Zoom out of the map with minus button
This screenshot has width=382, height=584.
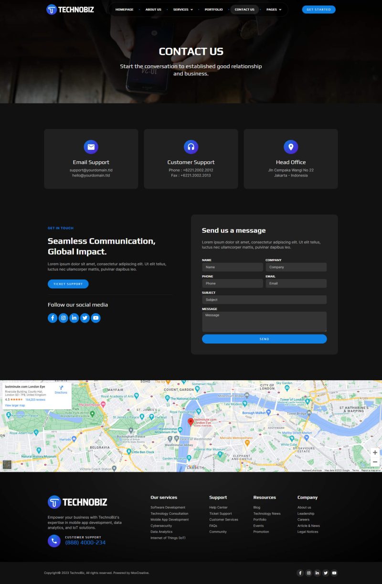pyautogui.click(x=375, y=462)
